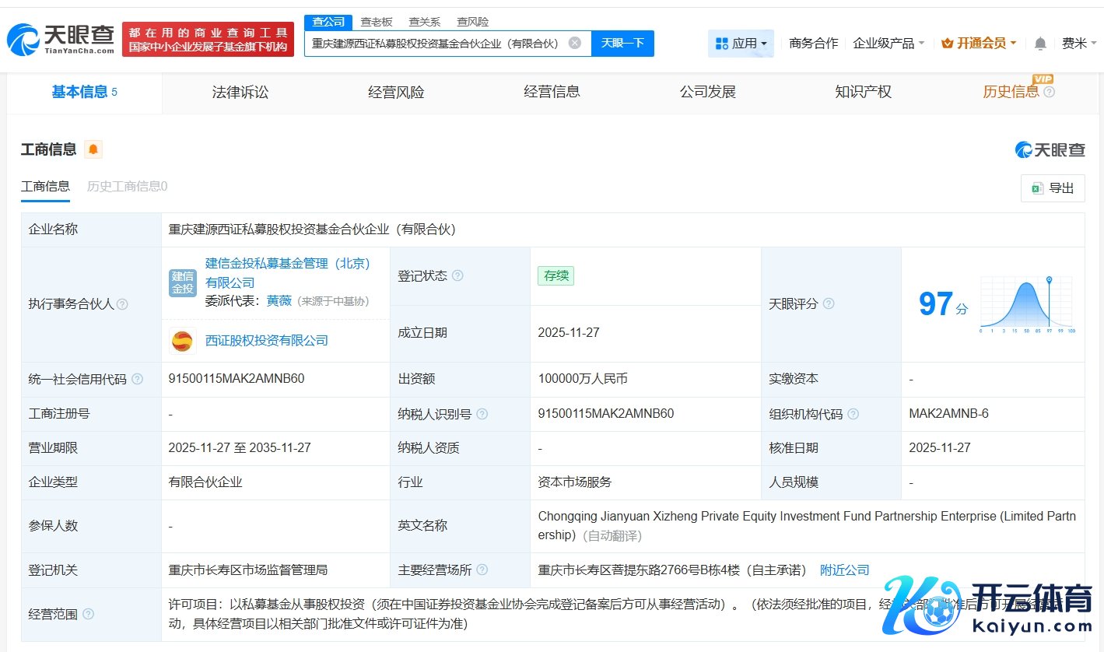Click help icon next to 天眼评分
Image resolution: width=1104 pixels, height=652 pixels.
click(829, 304)
